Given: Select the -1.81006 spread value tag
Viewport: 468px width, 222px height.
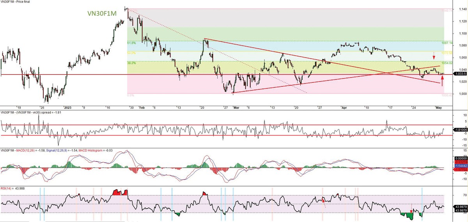Looking at the screenshot, I should tap(459, 130).
